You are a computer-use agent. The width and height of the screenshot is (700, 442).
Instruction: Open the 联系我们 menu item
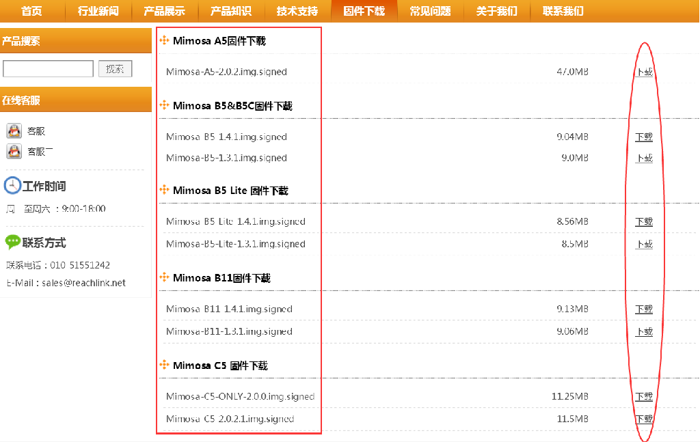pyautogui.click(x=563, y=11)
